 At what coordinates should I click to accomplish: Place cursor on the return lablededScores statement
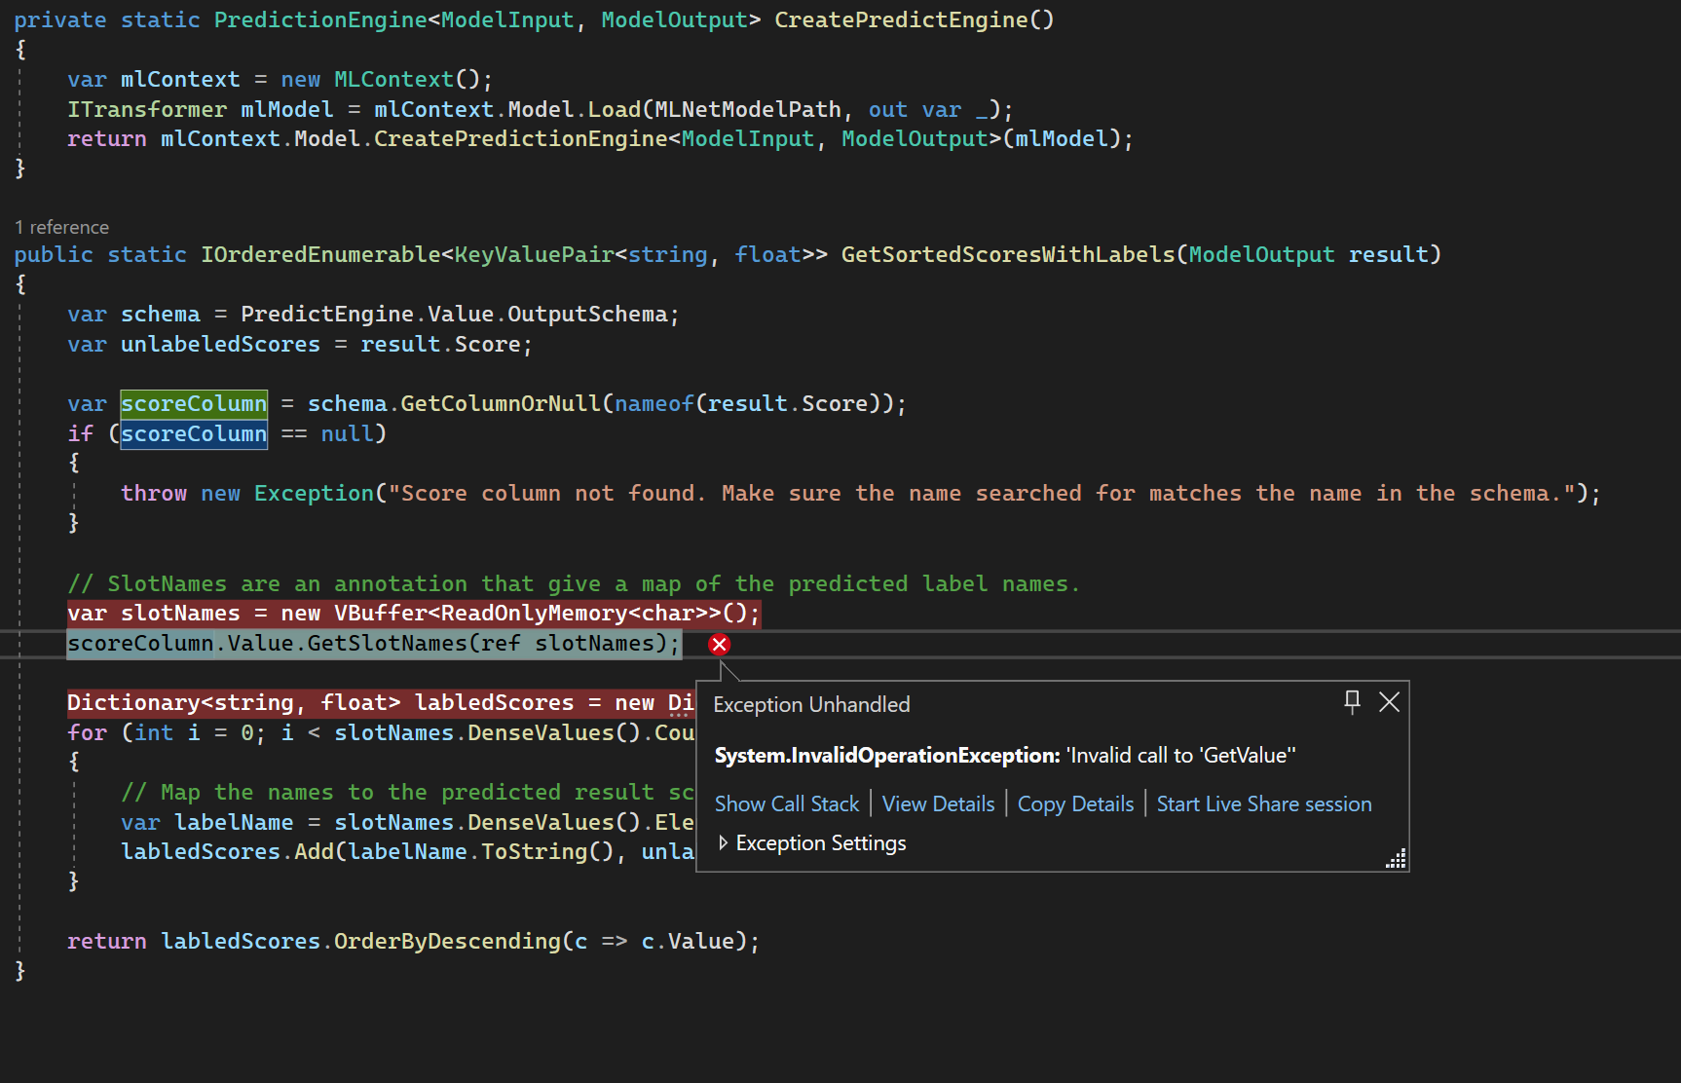pyautogui.click(x=413, y=941)
